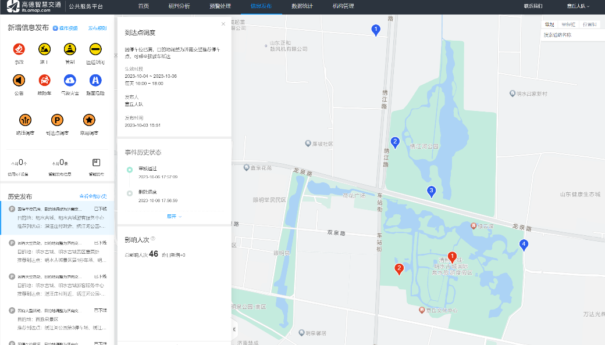605x345 pixels.
Task: Click the 使用IoT设备 statistic
Action: [x=18, y=168]
